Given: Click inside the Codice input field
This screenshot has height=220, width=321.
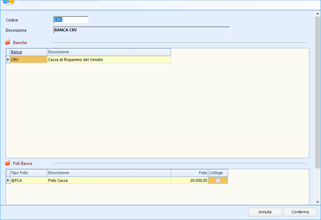Looking at the screenshot, I should [70, 20].
